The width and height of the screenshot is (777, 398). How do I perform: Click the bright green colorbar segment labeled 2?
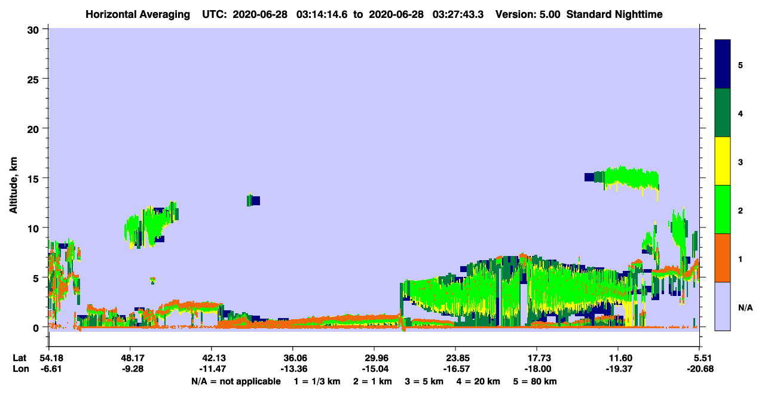coord(723,209)
